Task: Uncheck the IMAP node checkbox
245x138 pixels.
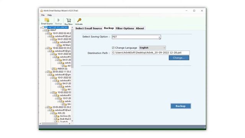Action: (46, 30)
